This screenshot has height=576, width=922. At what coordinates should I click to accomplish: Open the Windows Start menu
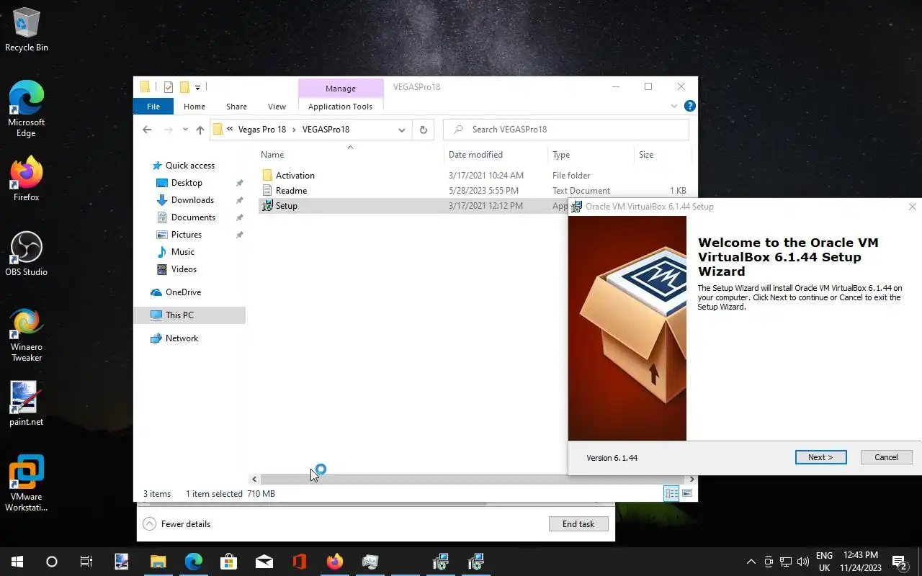coord(17,562)
